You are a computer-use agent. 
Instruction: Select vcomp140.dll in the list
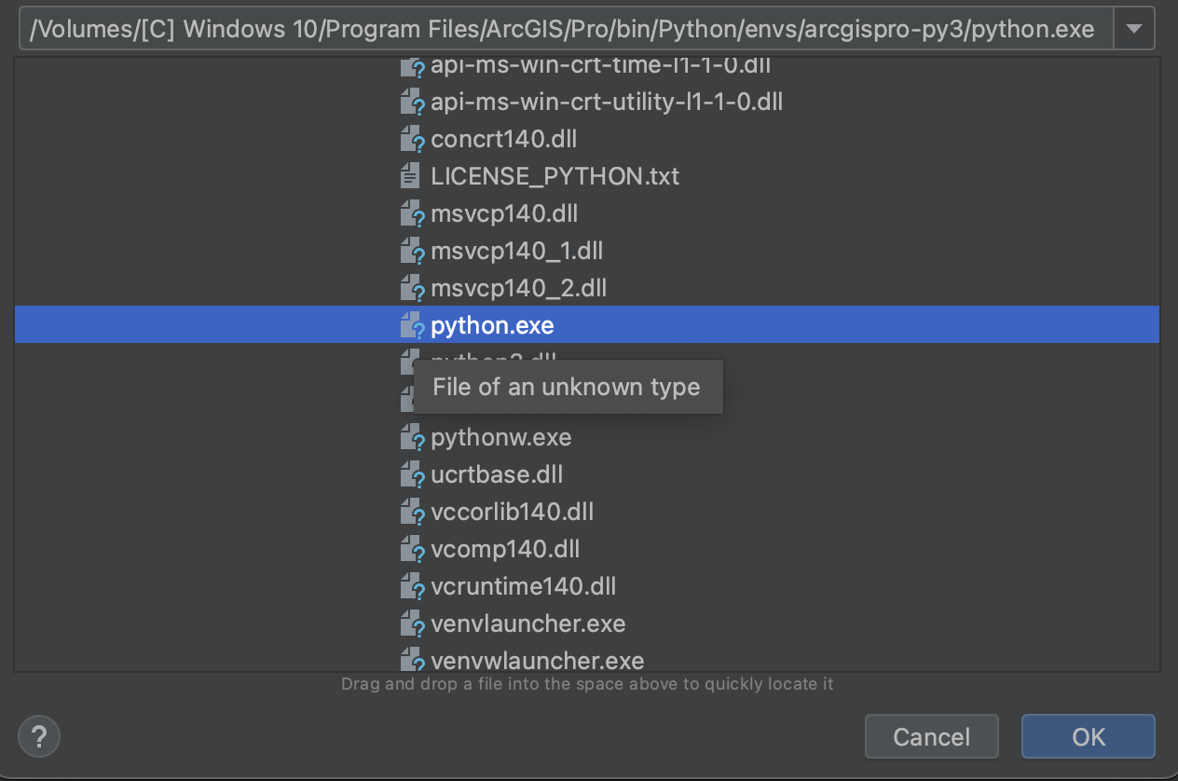505,549
